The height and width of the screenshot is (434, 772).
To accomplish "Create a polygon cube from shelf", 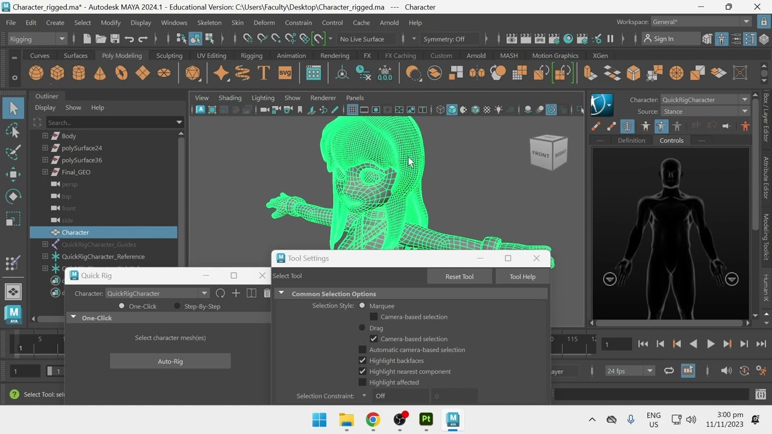I will coord(57,73).
